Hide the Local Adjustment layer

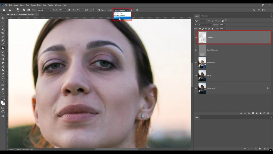196,50
